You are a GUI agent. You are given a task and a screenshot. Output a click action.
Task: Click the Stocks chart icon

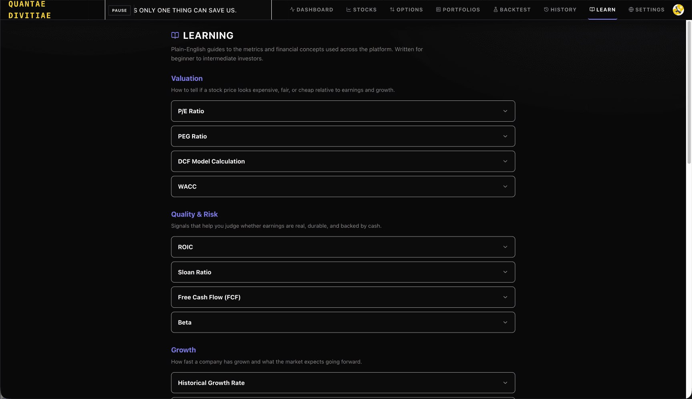point(349,10)
